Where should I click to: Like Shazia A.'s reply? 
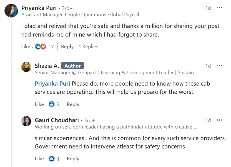pyautogui.click(x=39, y=104)
